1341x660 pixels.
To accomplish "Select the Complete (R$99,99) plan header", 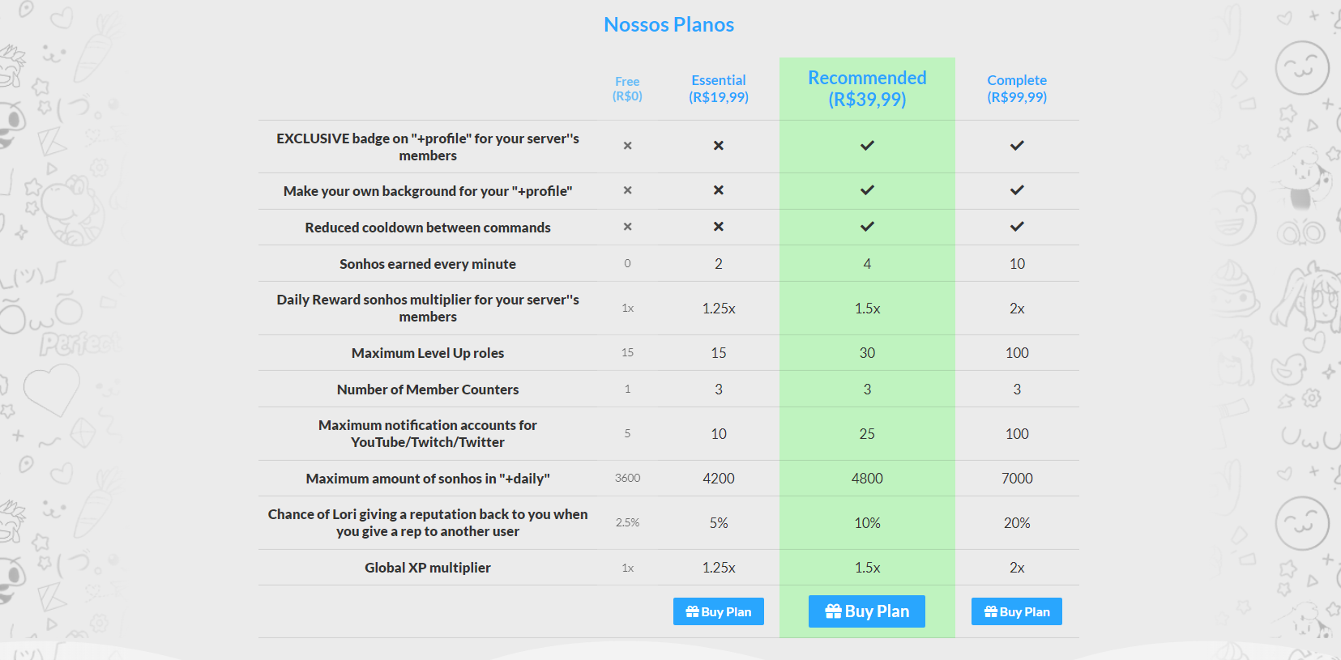I will pyautogui.click(x=1017, y=88).
